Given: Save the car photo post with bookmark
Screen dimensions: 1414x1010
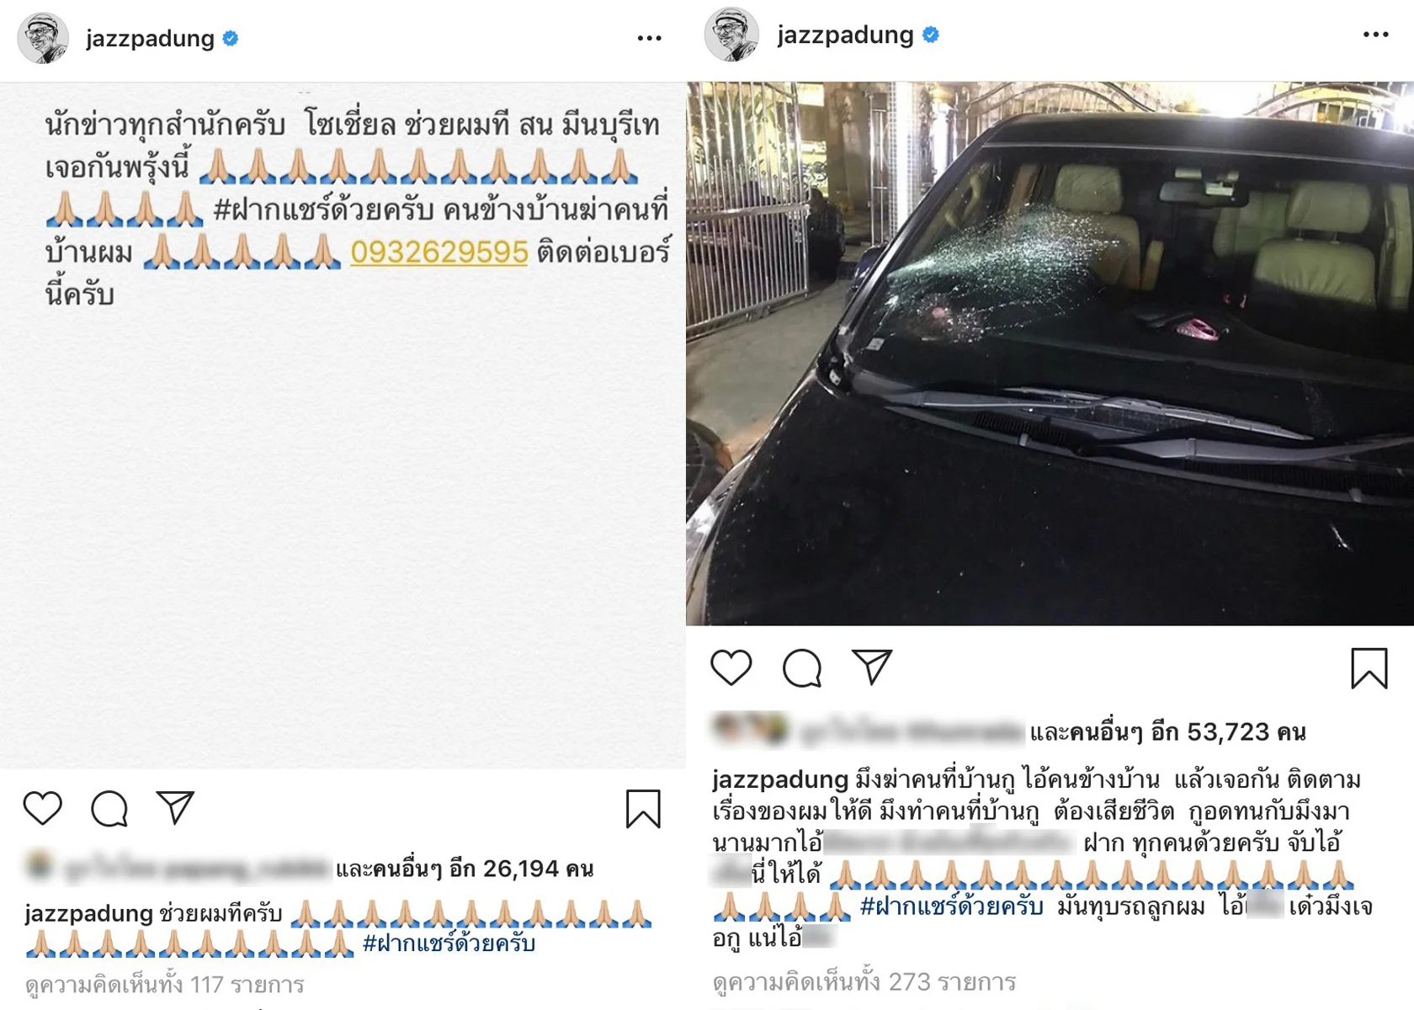Looking at the screenshot, I should point(1369,668).
